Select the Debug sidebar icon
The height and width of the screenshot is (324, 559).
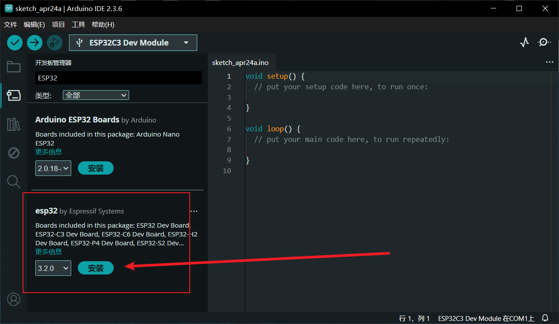click(x=13, y=152)
